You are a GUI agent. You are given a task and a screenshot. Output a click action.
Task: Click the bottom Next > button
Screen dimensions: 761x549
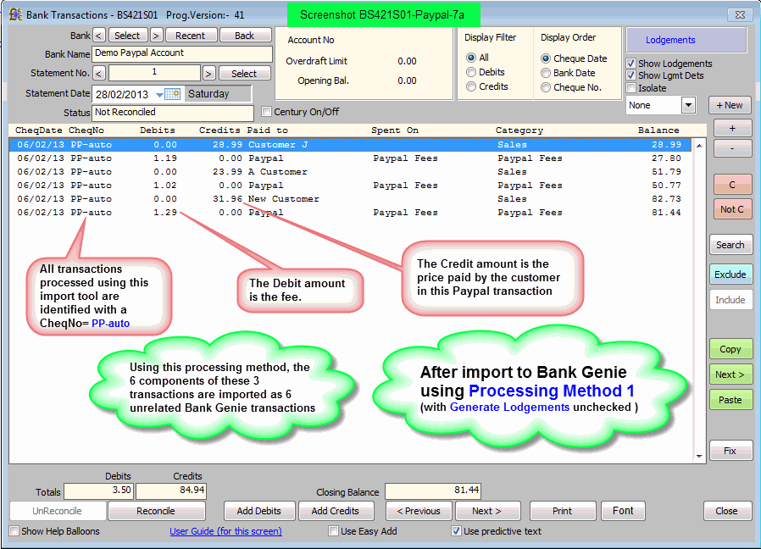(486, 511)
